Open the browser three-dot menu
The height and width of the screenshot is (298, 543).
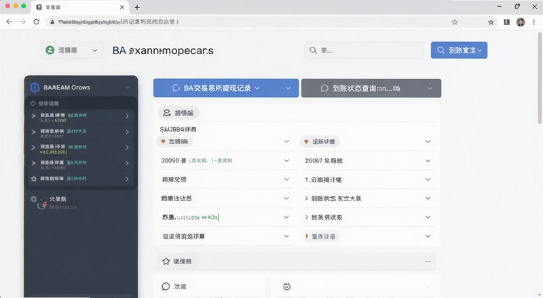(534, 22)
